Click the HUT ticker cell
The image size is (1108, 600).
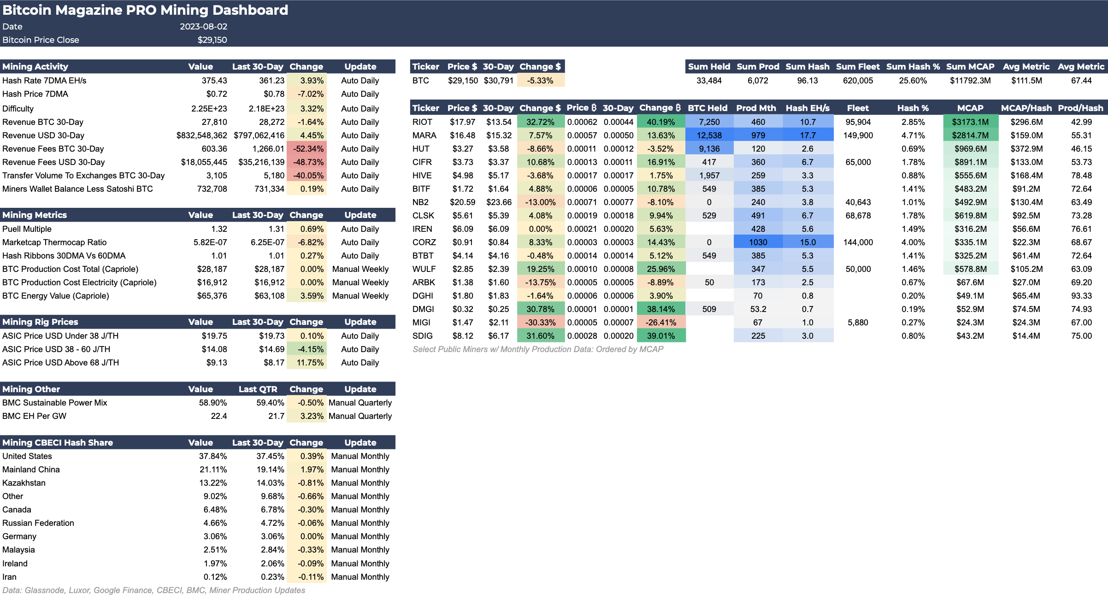point(421,149)
